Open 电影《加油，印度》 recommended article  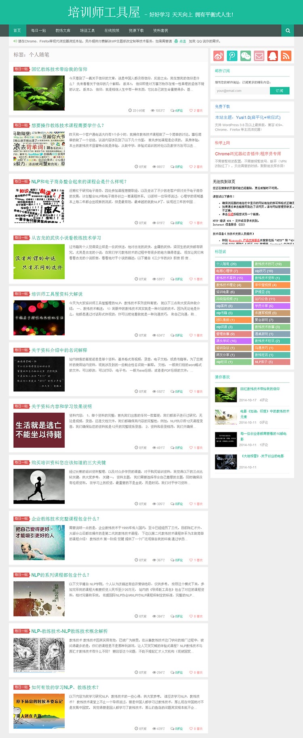265,414
